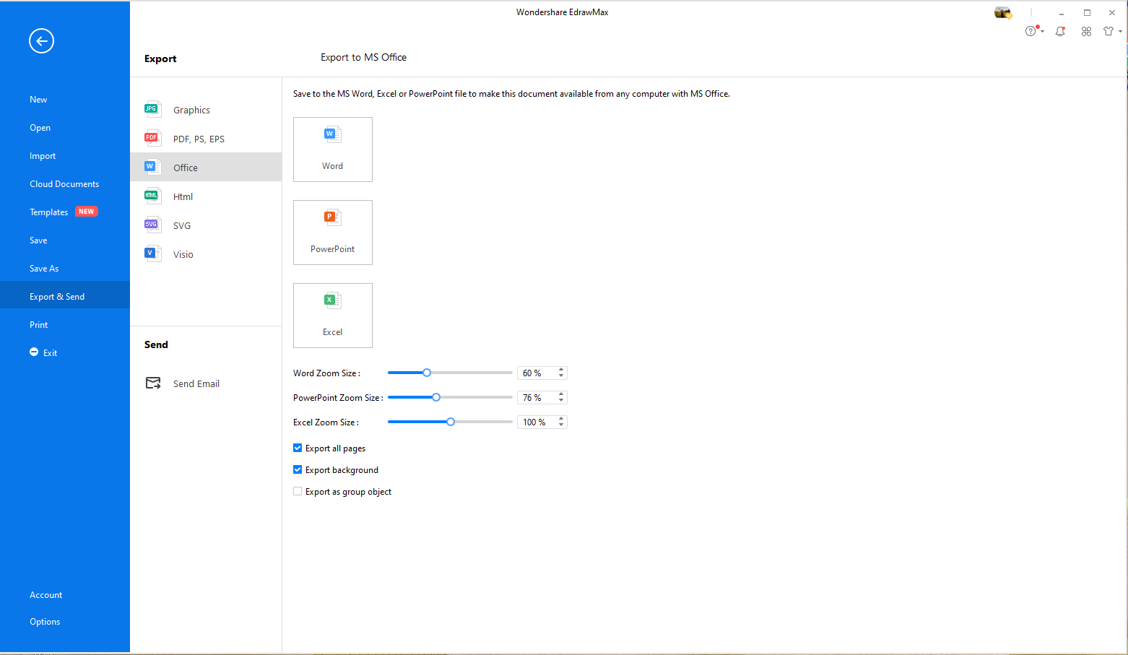Decrease Excel zoom with down stepper arrow

[561, 425]
